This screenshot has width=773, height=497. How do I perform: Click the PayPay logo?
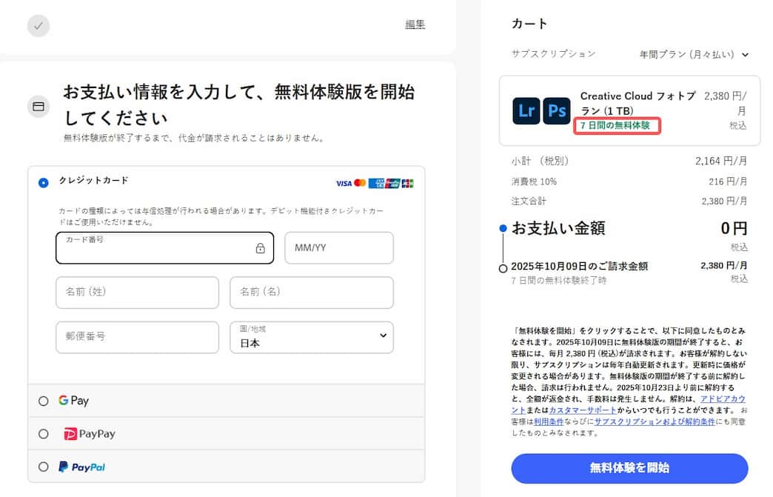click(x=88, y=433)
